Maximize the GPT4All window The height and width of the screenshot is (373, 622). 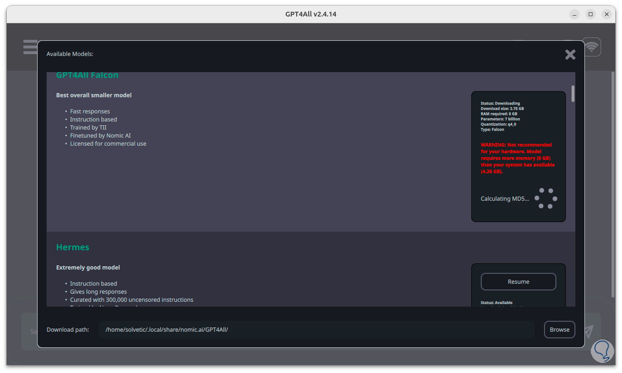pyautogui.click(x=591, y=14)
